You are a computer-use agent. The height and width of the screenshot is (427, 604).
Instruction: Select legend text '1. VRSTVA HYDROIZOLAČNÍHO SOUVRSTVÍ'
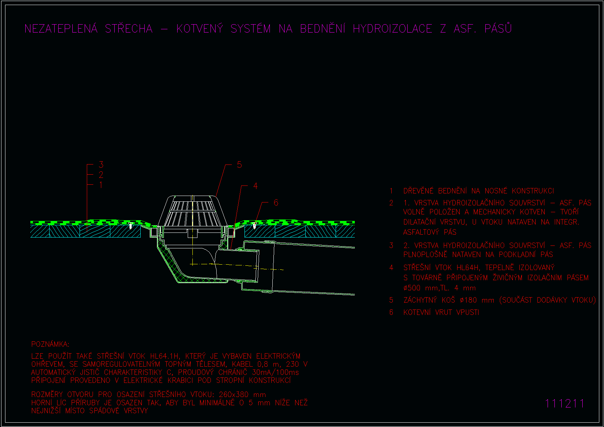[474, 203]
